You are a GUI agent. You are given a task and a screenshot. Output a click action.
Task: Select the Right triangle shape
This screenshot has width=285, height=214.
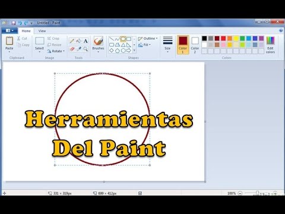(x=129, y=45)
